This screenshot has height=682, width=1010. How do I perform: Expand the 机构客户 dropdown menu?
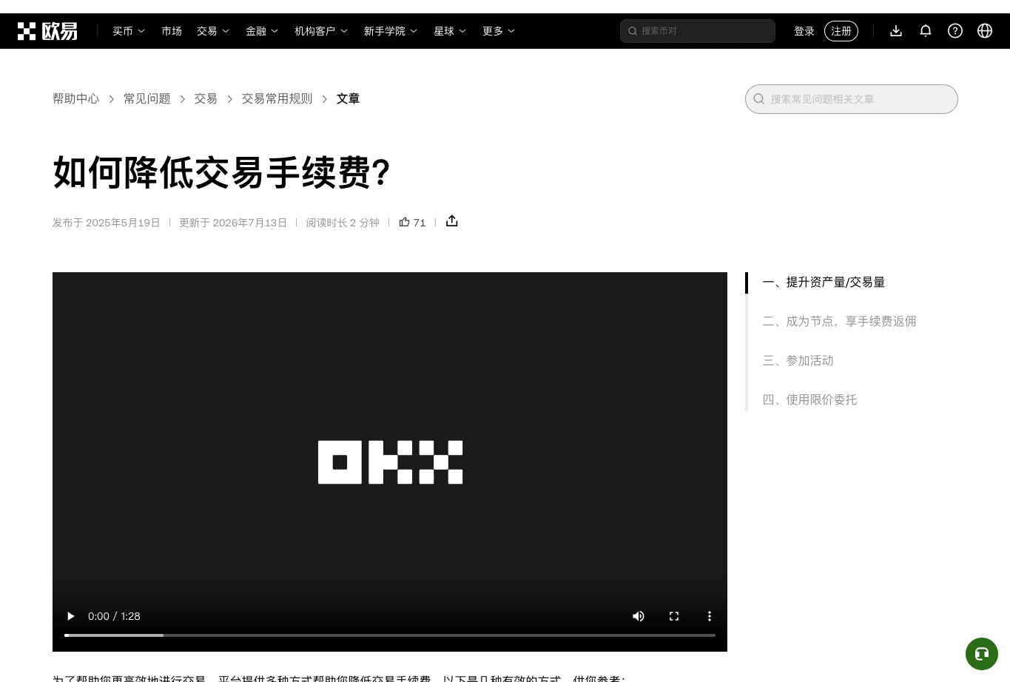321,31
